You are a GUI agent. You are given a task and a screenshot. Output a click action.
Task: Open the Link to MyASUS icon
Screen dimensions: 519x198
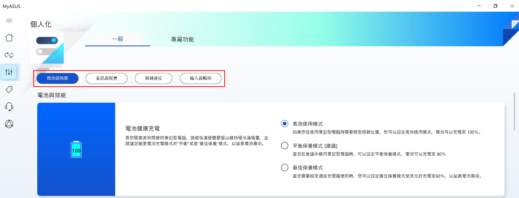coord(9,55)
